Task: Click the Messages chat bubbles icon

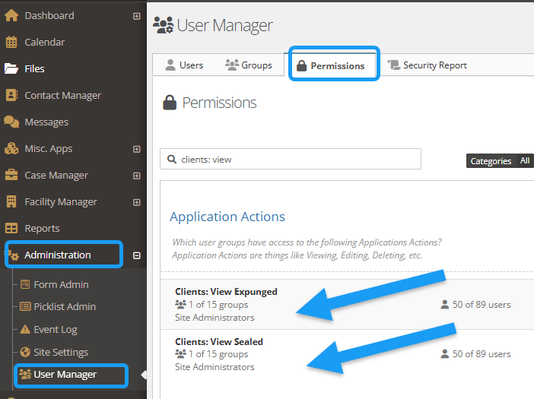Action: pos(11,122)
